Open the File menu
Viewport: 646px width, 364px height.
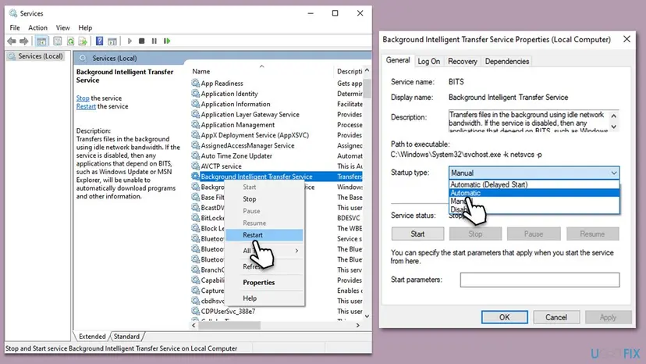coord(15,27)
